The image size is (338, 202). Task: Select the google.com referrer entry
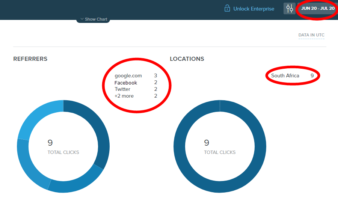pyautogui.click(x=128, y=75)
